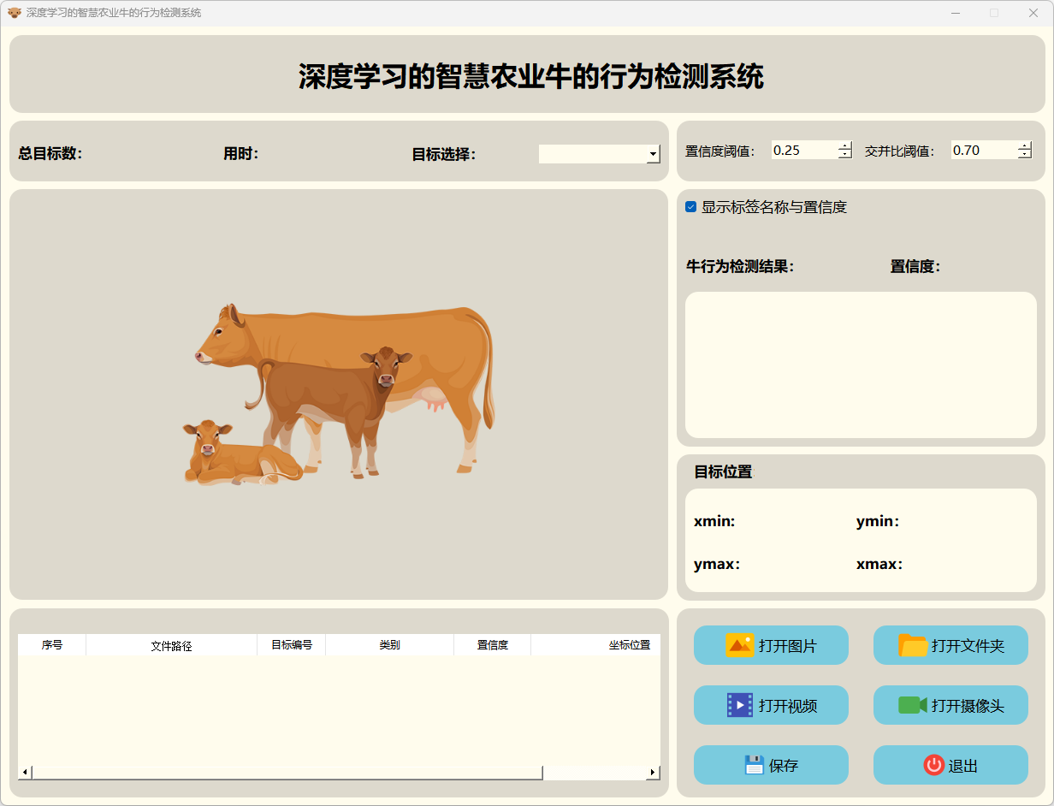Select the 类别 column header
Screen dimensions: 1054x806
(389, 645)
